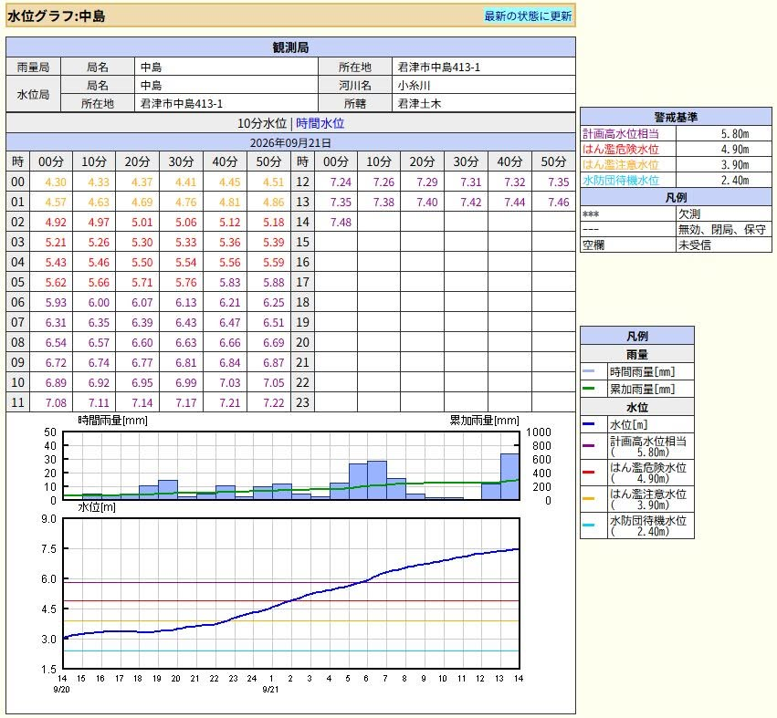Viewport: 777px width, 718px height.
Task: Click the water level line chart
Action: [291, 594]
